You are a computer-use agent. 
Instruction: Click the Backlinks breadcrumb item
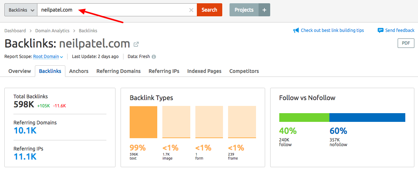88,30
